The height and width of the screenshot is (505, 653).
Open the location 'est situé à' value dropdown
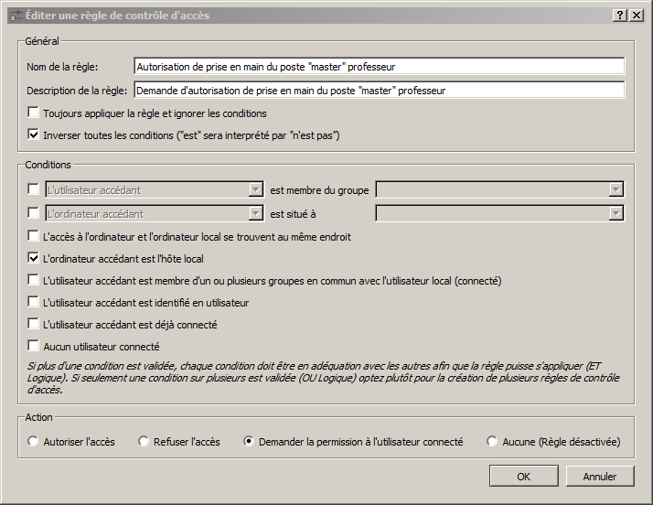[499, 214]
